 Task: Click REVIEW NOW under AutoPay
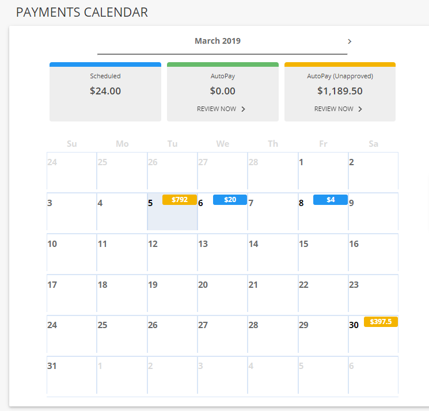click(x=217, y=109)
